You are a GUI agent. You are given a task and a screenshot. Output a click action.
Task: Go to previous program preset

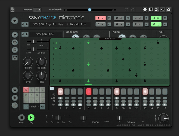[23, 24]
